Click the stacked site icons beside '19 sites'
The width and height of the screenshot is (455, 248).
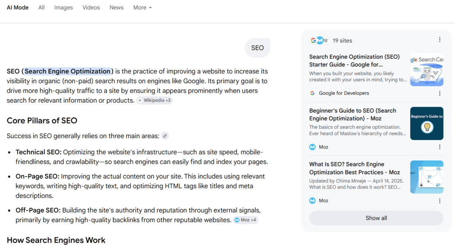319,40
